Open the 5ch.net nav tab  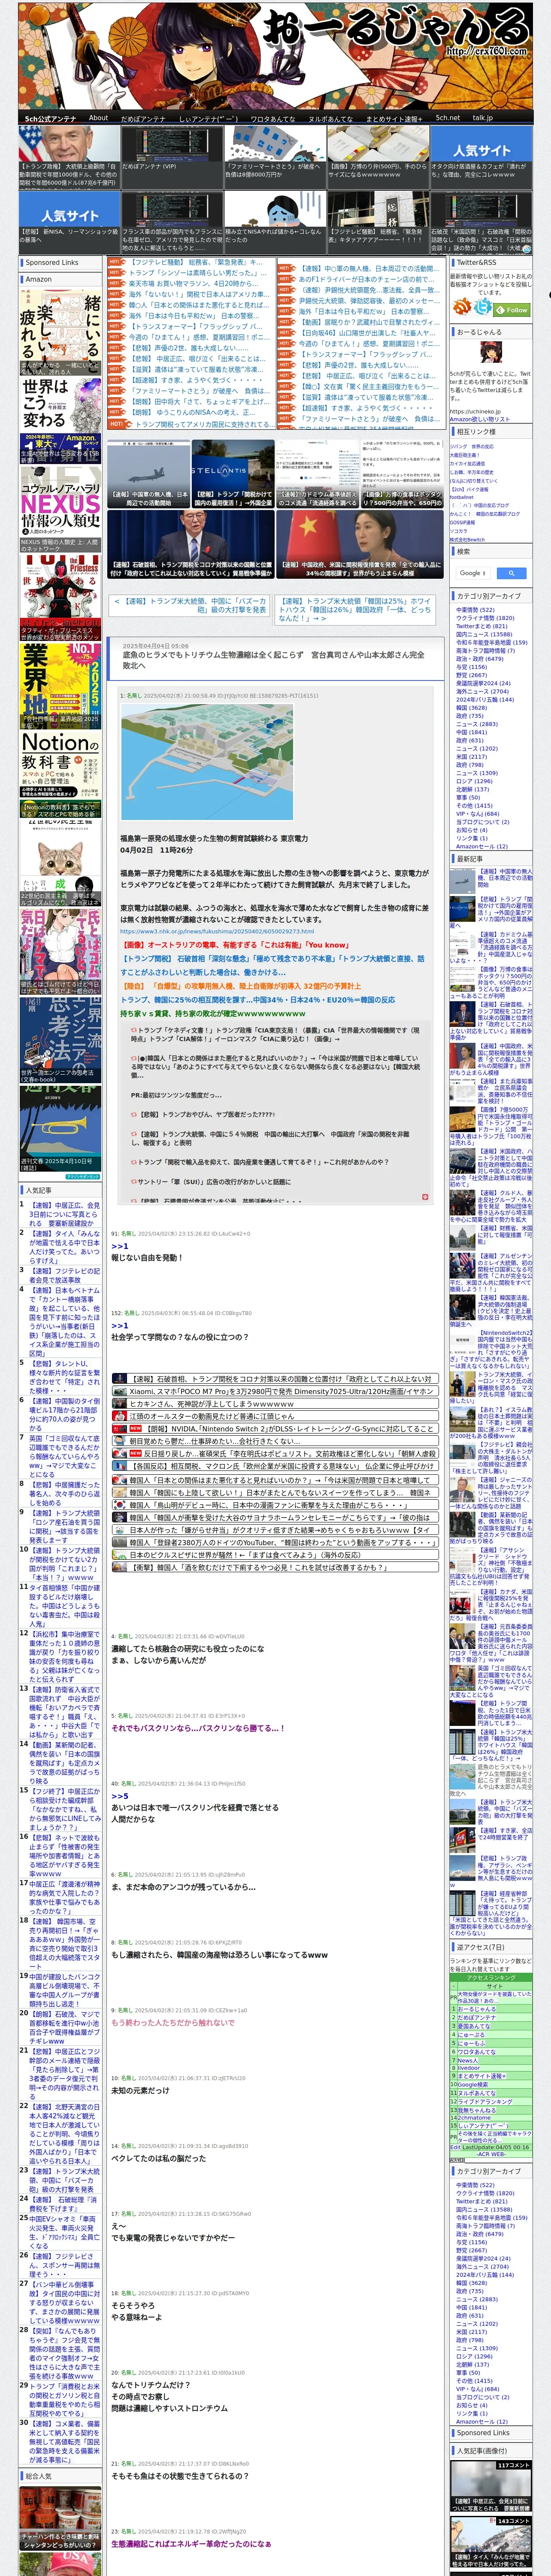pyautogui.click(x=447, y=118)
